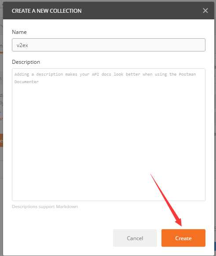This screenshot has width=216, height=256.
Task: Click the orange Create button
Action: pyautogui.click(x=183, y=238)
